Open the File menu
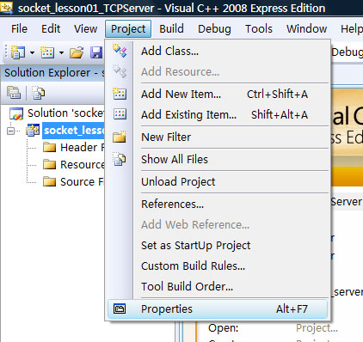The image size is (363, 342). click(x=19, y=29)
